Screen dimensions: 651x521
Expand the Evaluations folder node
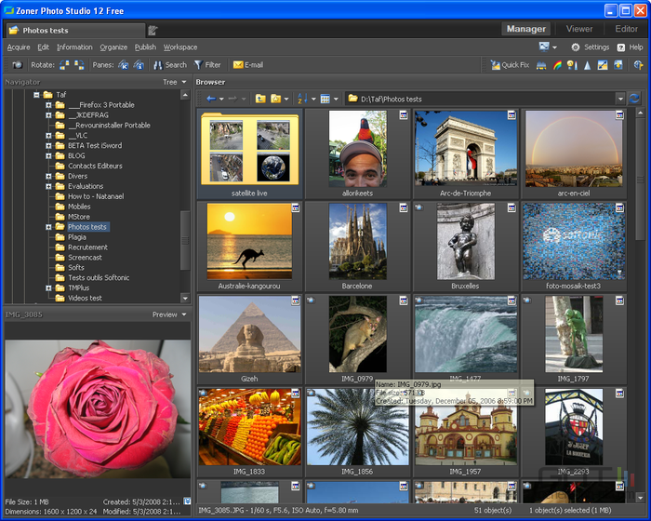point(48,186)
